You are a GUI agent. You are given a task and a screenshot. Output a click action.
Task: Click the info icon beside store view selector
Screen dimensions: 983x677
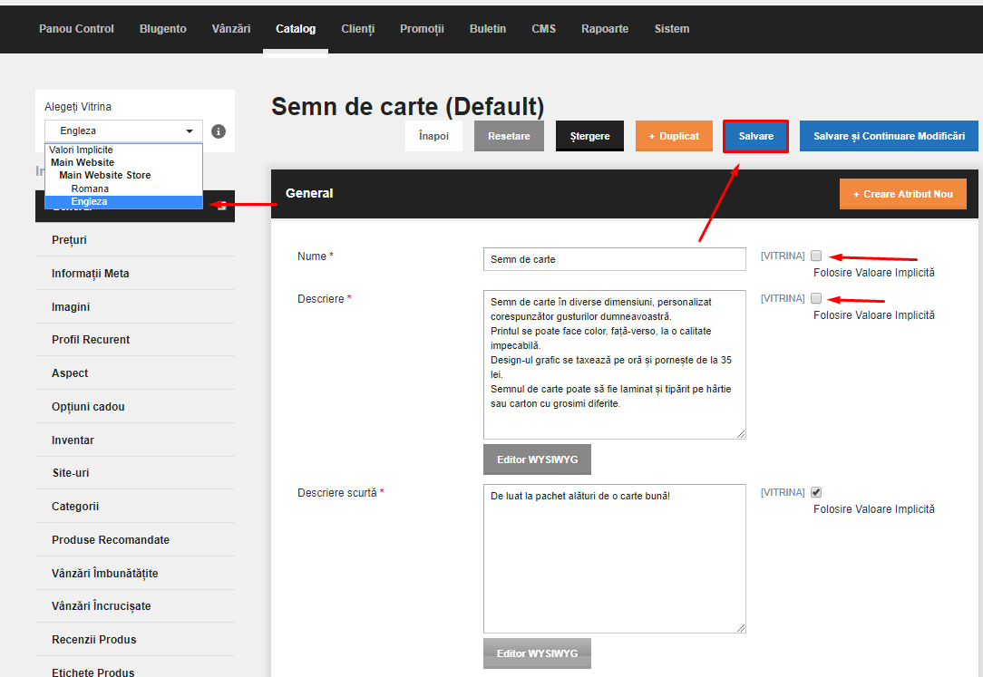click(219, 131)
